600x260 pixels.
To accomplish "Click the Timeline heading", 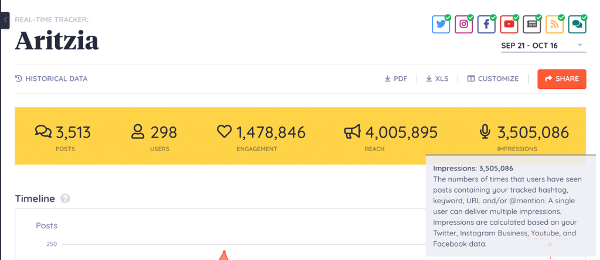I will pyautogui.click(x=35, y=199).
